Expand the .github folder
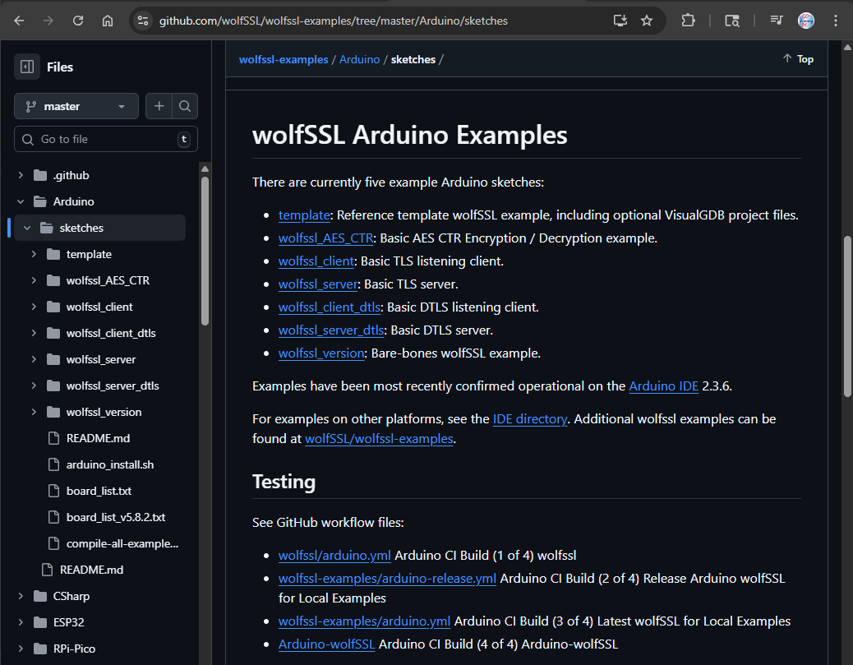853x665 pixels. point(21,175)
